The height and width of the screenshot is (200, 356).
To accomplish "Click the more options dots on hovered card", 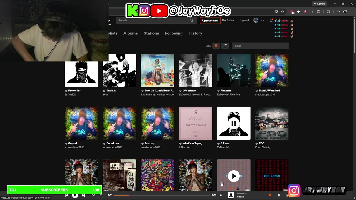I will coord(245,189).
